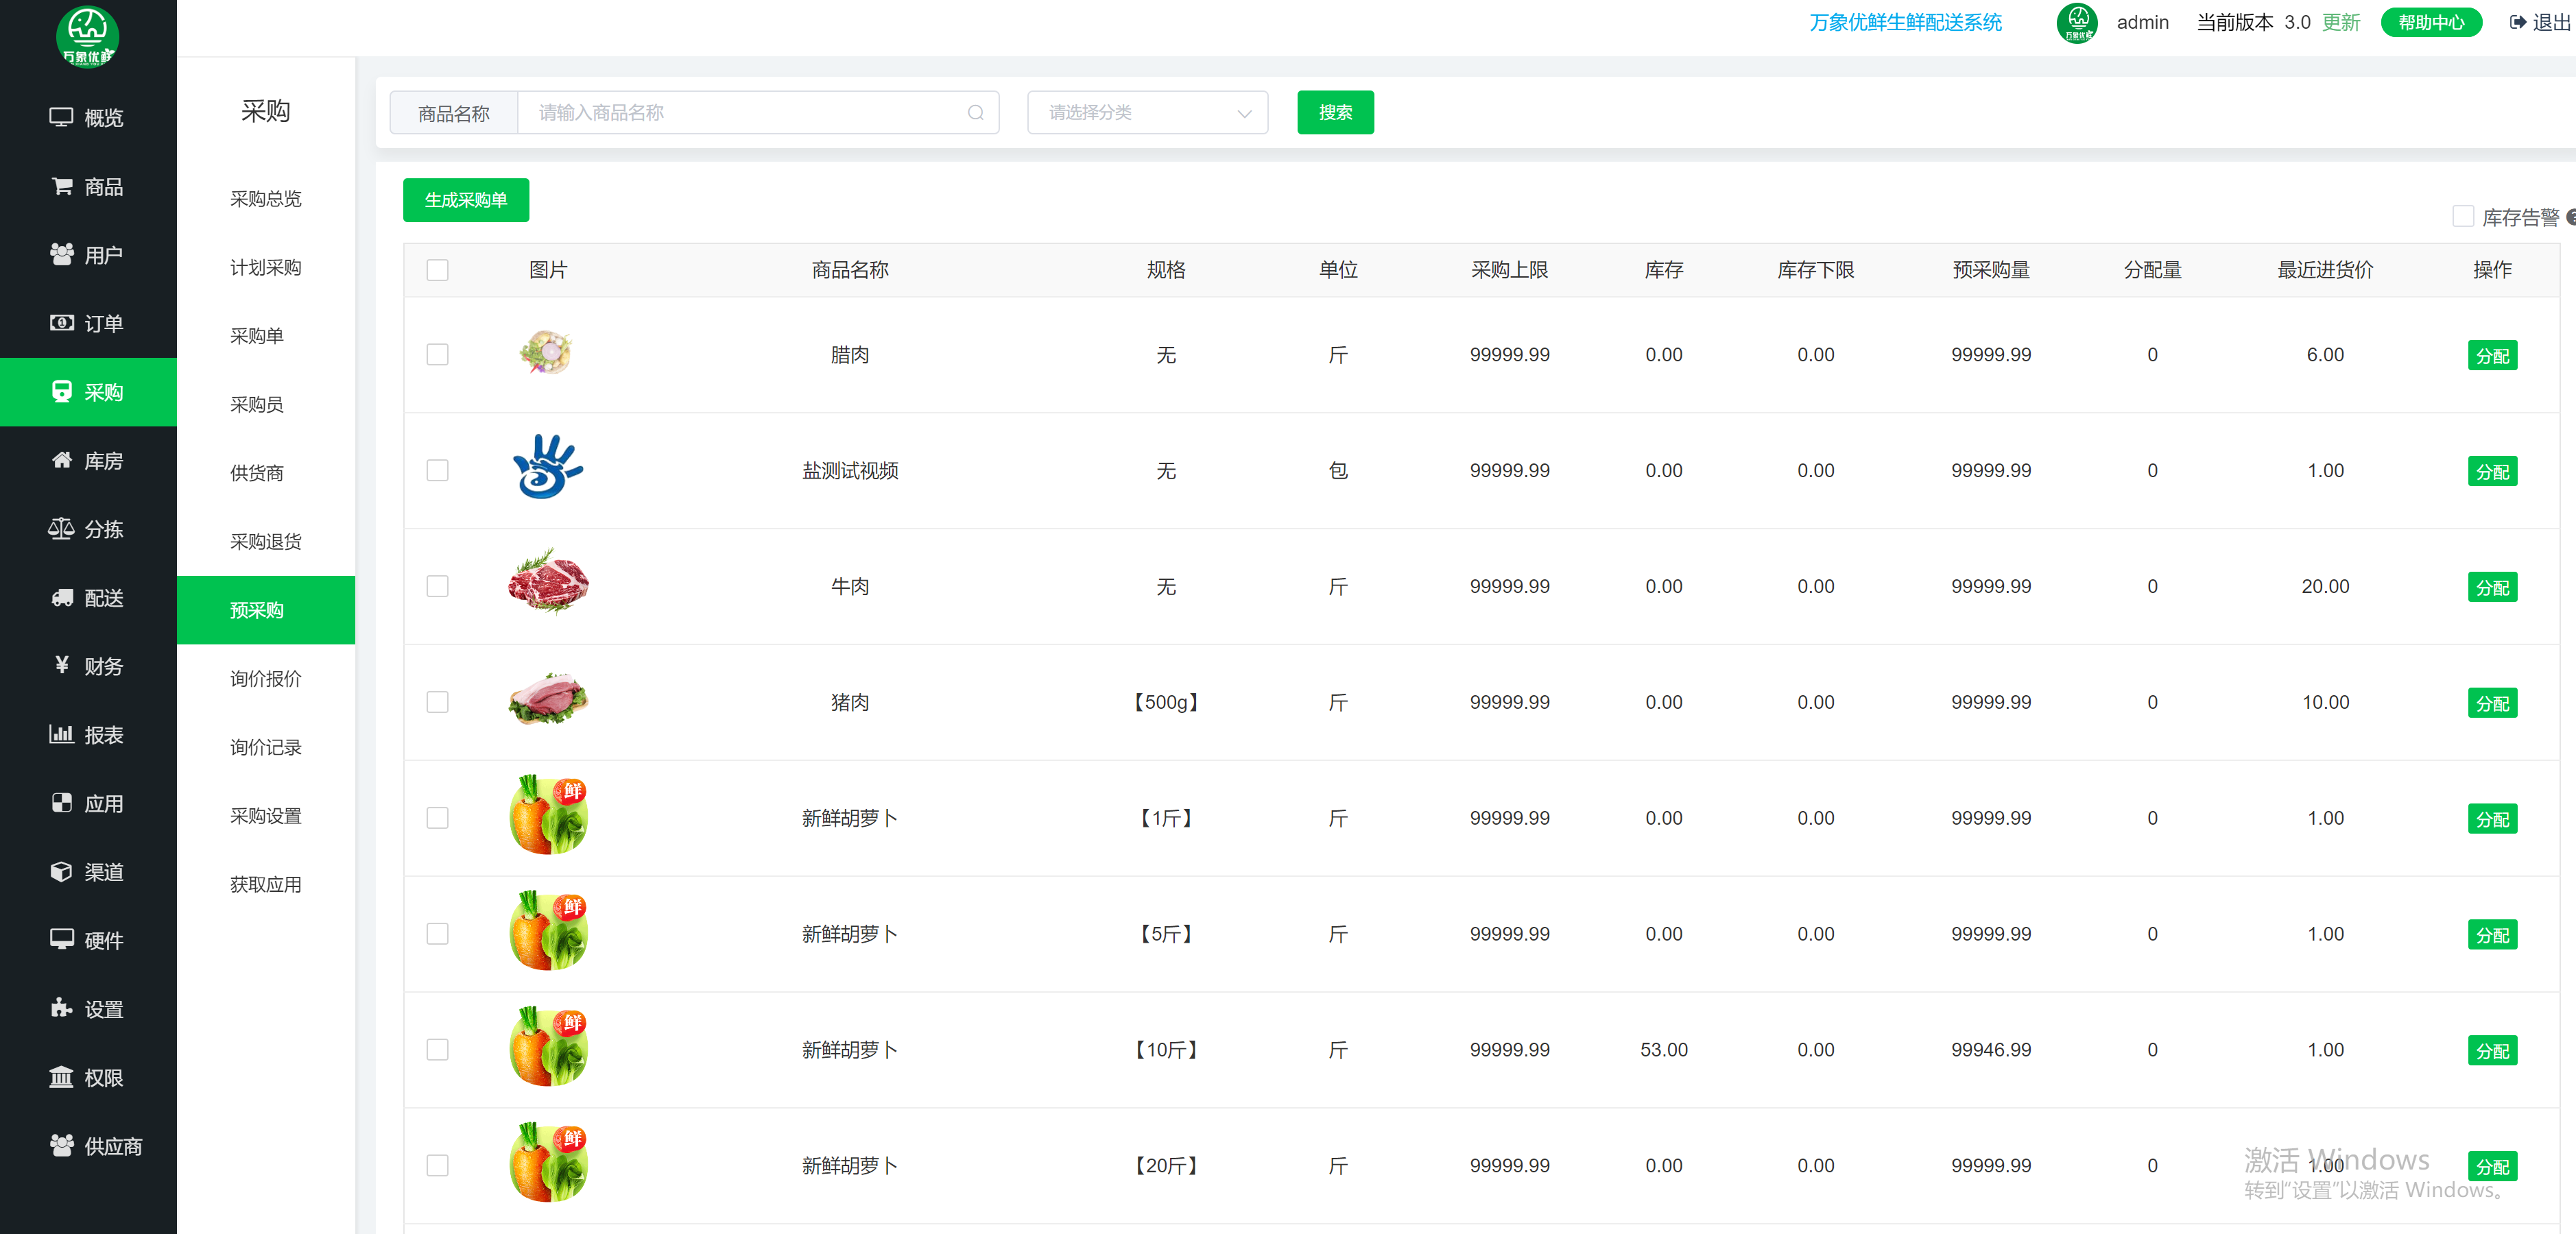This screenshot has height=1234, width=2576.
Task: Open the 采购单 submenu item
Action: coord(257,336)
